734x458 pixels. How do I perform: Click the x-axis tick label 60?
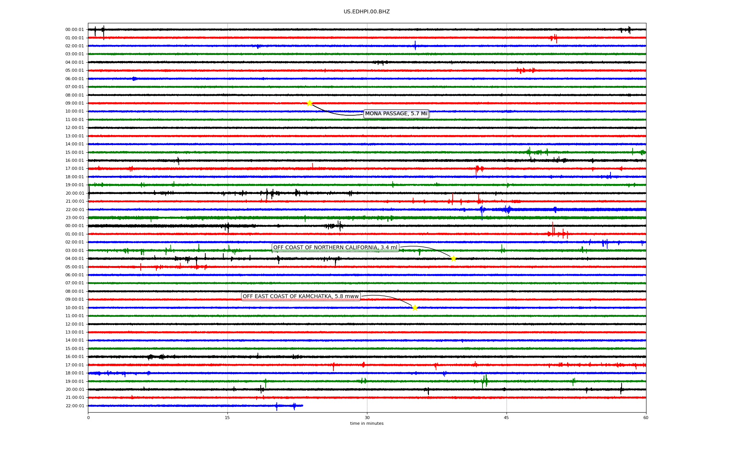pos(646,418)
